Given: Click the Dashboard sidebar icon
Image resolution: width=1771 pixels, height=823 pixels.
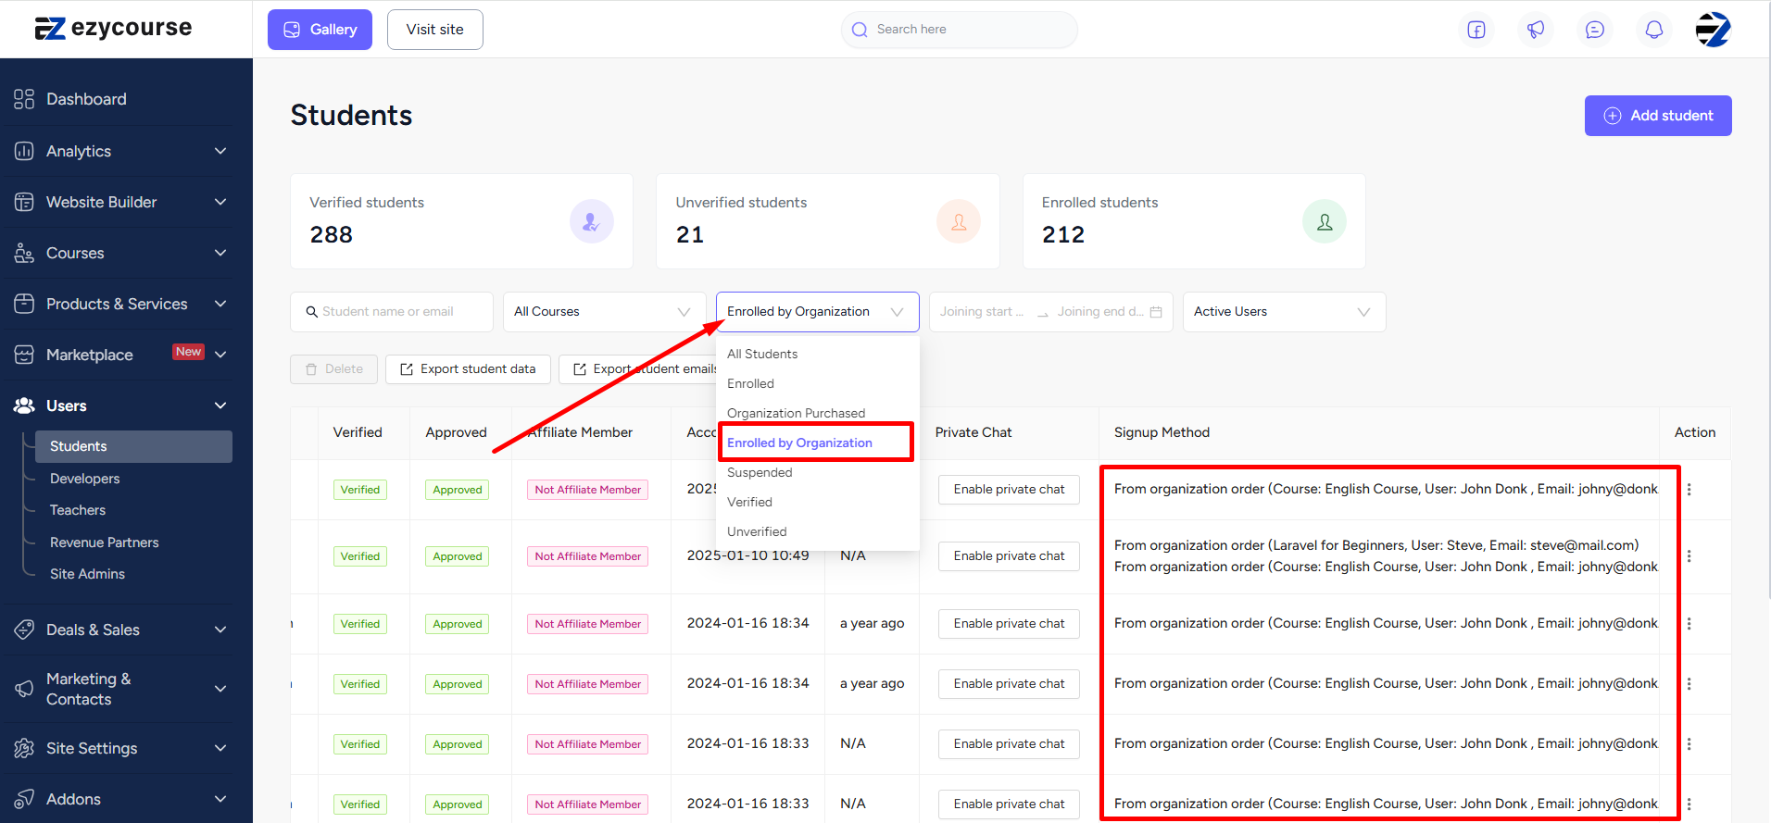Looking at the screenshot, I should click(x=24, y=99).
